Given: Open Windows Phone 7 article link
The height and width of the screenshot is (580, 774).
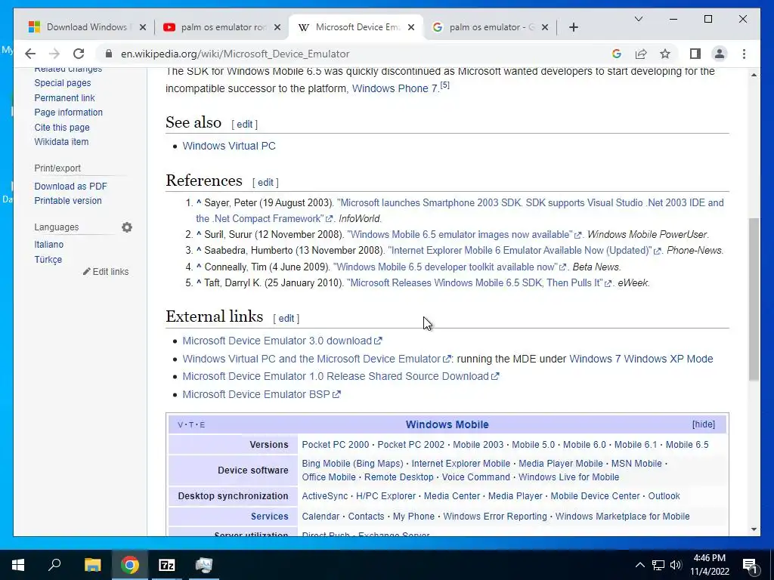Looking at the screenshot, I should pos(395,89).
